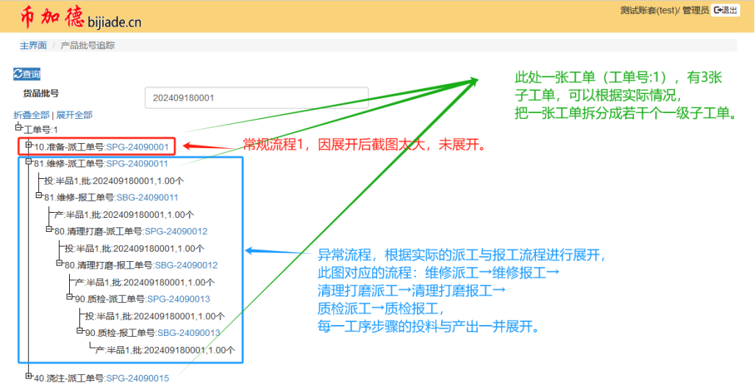Click 折叠全部 to collapse all
This screenshot has width=755, height=391.
coord(31,115)
